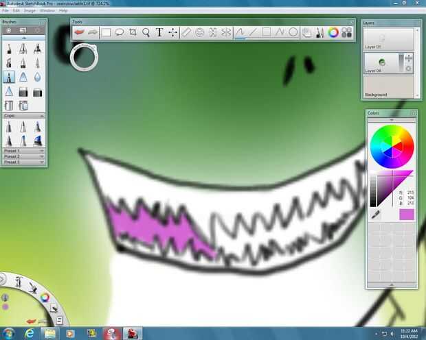
Task: Click the current purple color swatch
Action: pos(407,214)
